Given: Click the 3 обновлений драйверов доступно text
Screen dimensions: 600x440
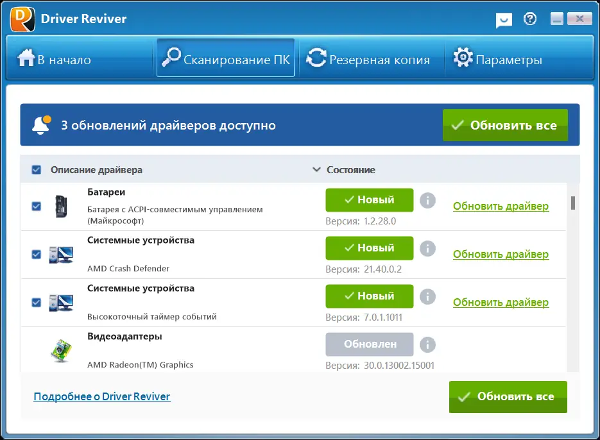Looking at the screenshot, I should point(168,126).
